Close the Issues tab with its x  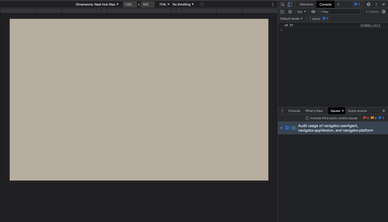(x=343, y=111)
